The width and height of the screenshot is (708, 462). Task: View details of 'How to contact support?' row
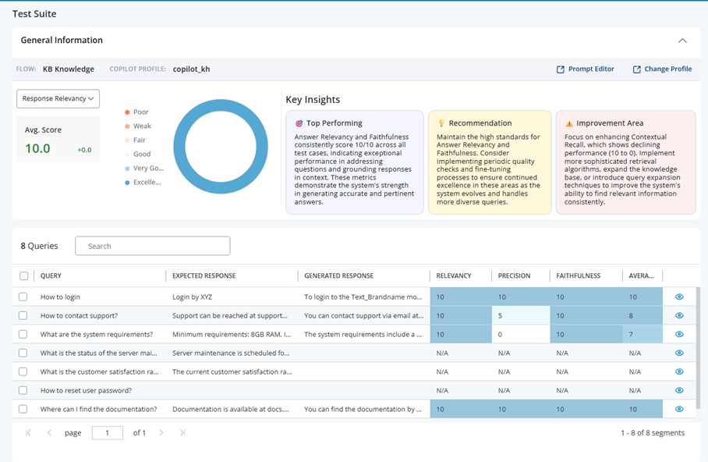(678, 316)
